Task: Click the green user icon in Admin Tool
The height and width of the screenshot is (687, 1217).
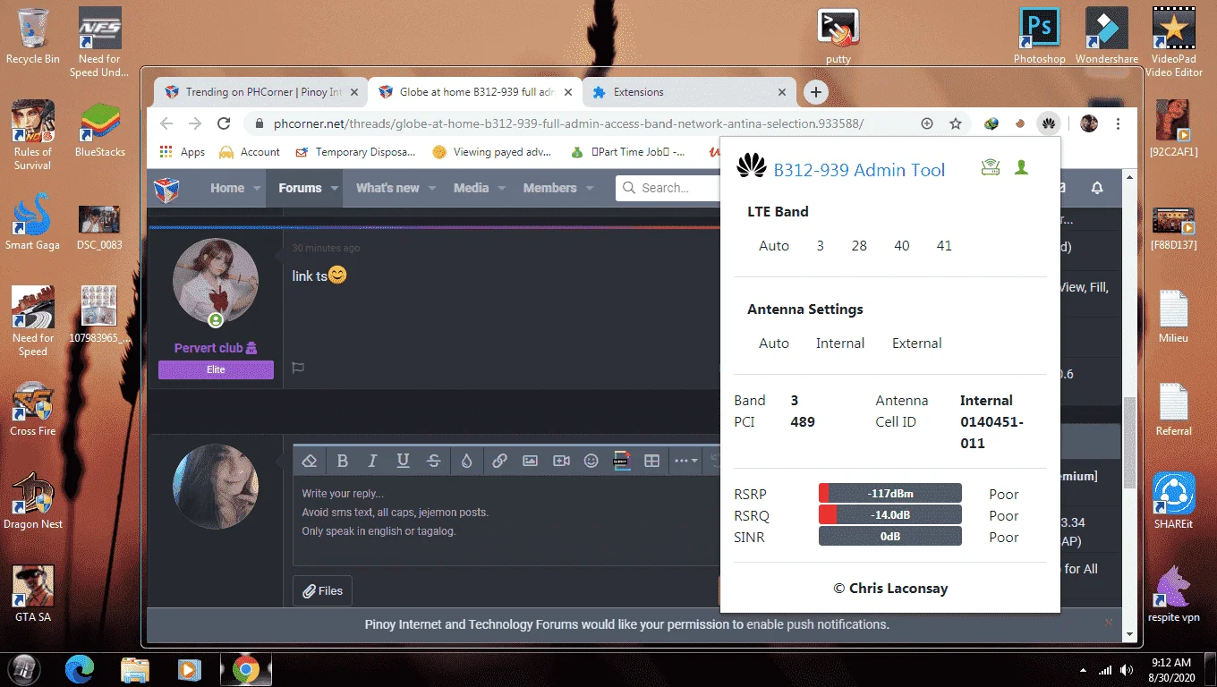Action: point(1021,167)
